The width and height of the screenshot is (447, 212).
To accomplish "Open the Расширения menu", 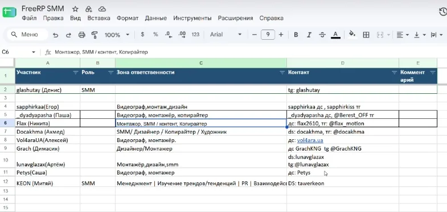I will coord(236,18).
